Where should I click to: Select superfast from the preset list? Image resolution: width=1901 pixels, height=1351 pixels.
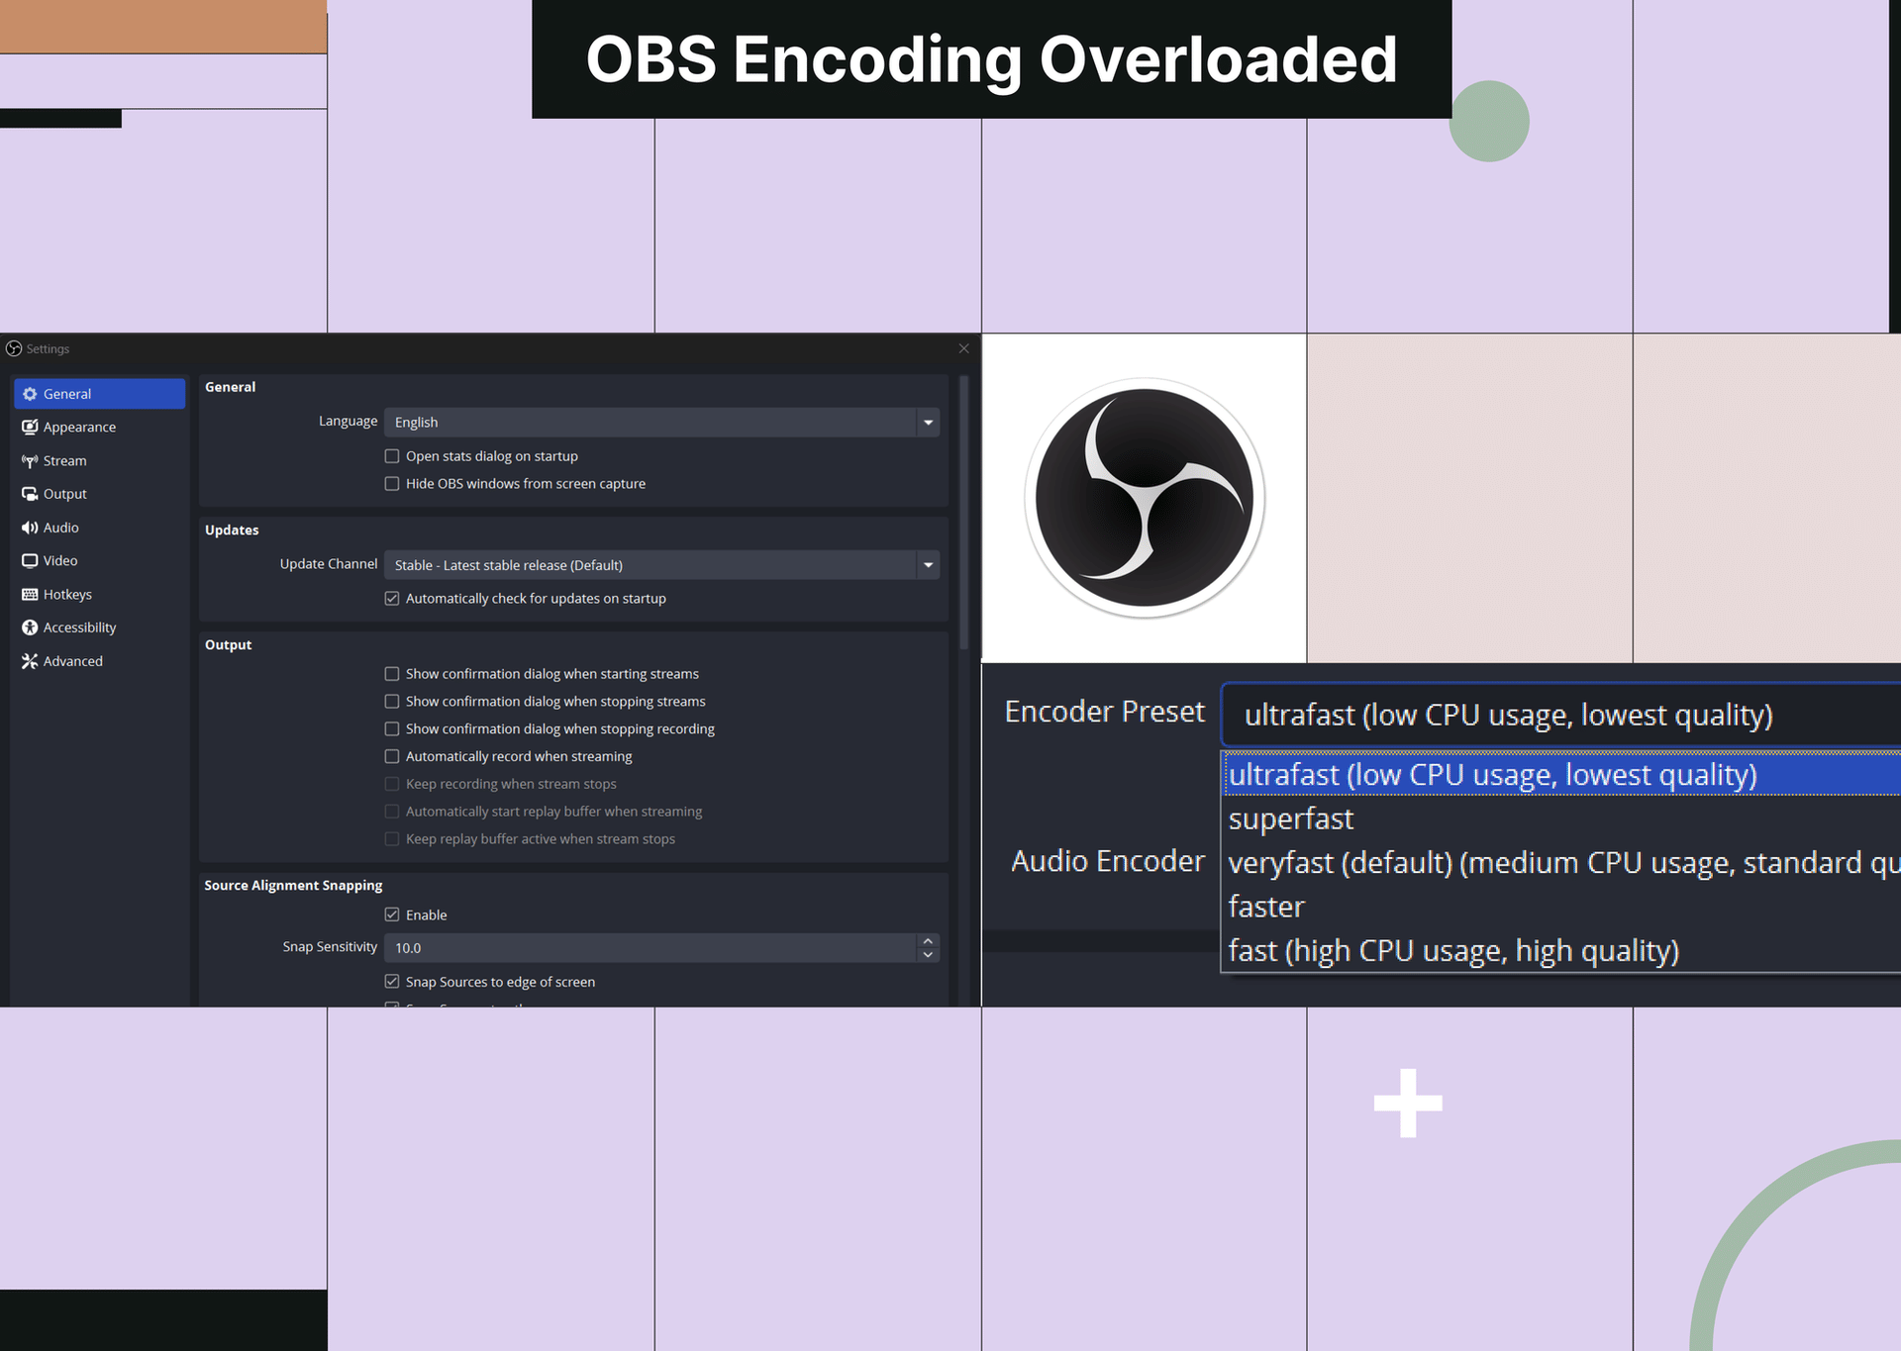(x=1290, y=819)
